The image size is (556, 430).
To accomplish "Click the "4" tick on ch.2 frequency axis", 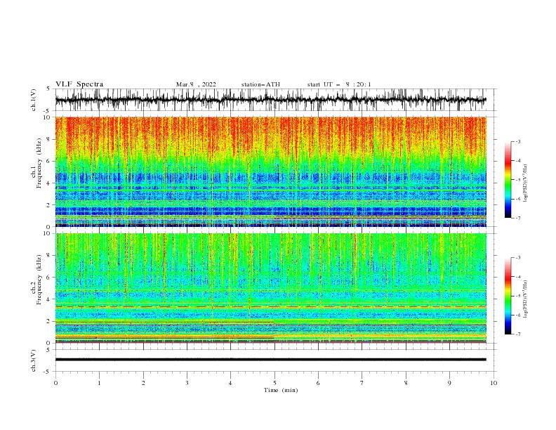I will pyautogui.click(x=49, y=299).
